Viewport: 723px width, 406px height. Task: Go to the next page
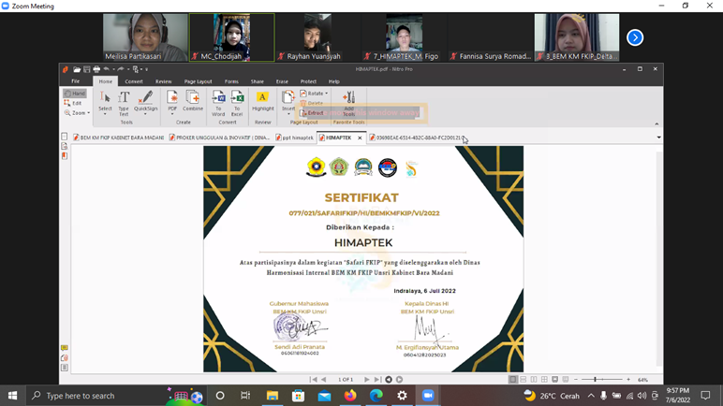click(x=367, y=379)
